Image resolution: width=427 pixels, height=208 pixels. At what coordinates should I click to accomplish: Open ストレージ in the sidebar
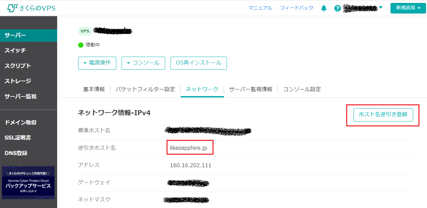click(18, 81)
